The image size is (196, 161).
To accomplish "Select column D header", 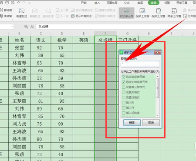I will (x=62, y=34).
